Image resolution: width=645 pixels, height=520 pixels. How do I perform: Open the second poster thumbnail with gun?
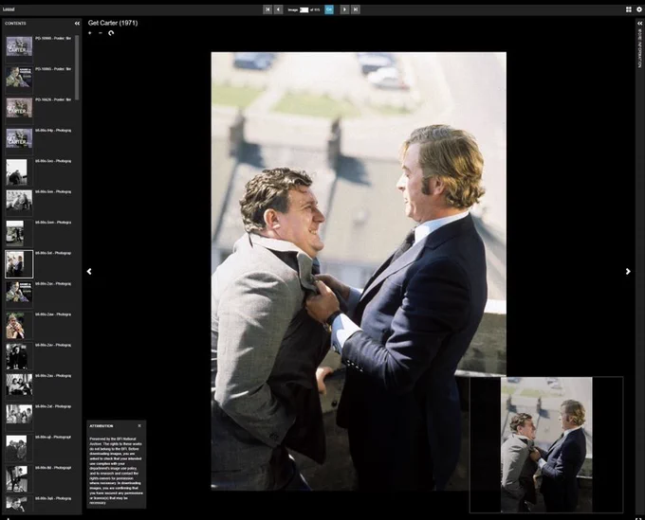tap(19, 78)
